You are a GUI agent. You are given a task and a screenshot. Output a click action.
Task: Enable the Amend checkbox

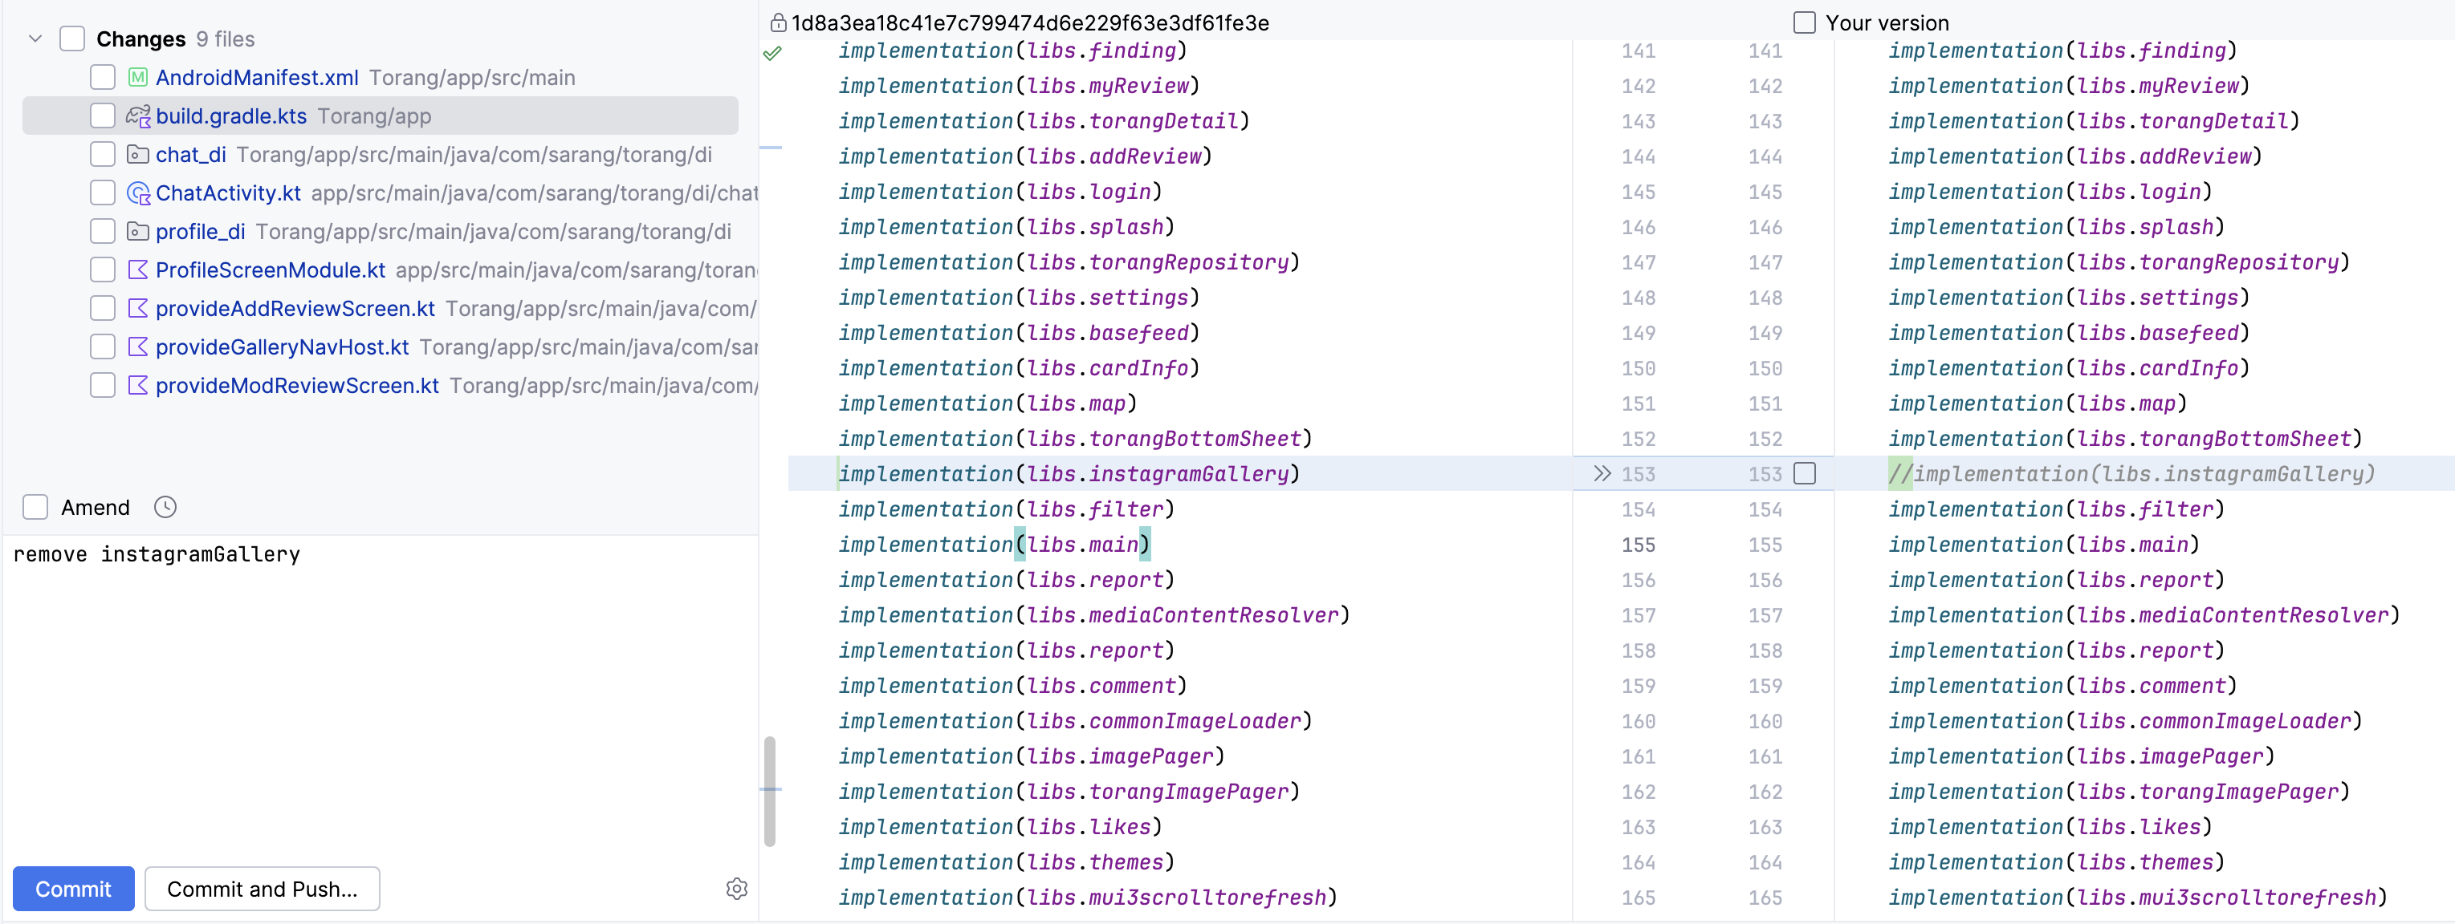(36, 507)
